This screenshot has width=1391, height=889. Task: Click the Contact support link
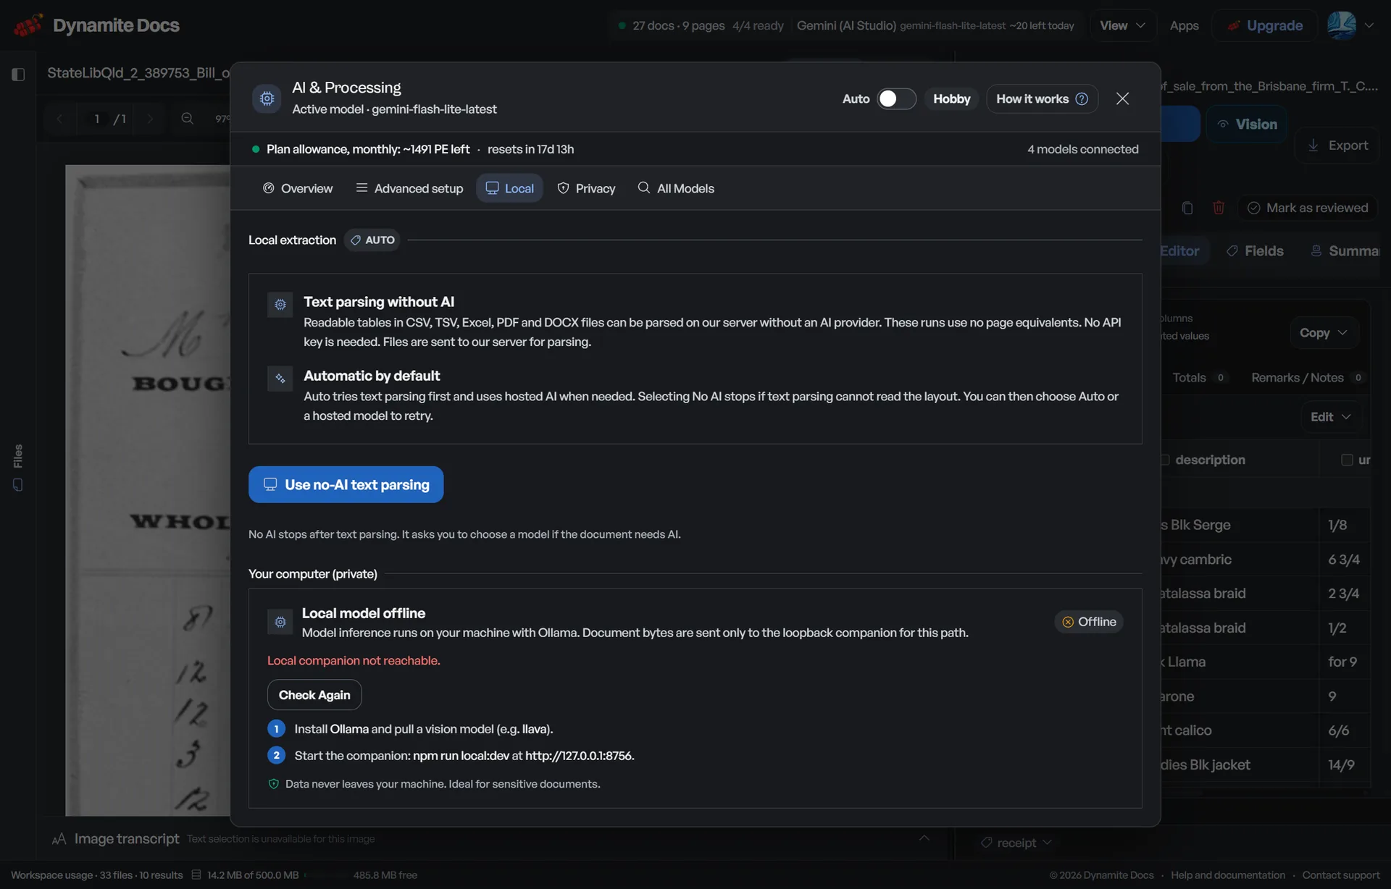[1340, 875]
